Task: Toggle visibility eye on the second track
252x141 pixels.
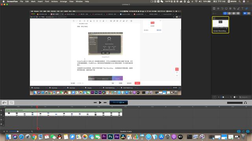Action: click(x=1, y=119)
